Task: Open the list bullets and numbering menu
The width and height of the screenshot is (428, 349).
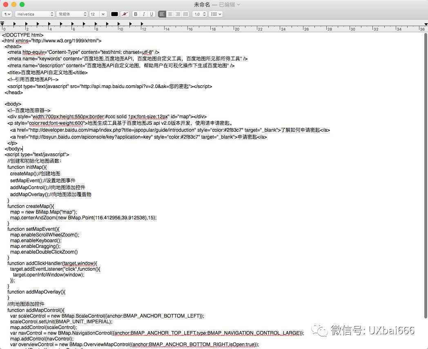Action: tap(216, 14)
